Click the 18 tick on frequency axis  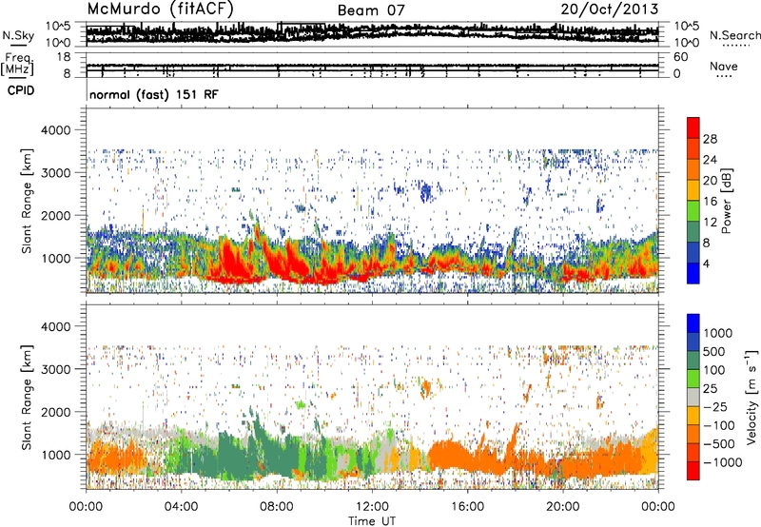64,57
